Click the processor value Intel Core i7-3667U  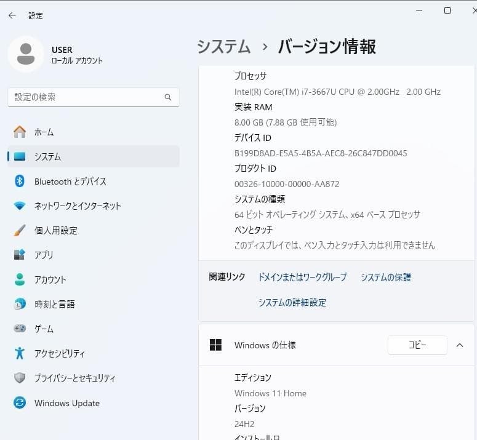[x=337, y=92]
